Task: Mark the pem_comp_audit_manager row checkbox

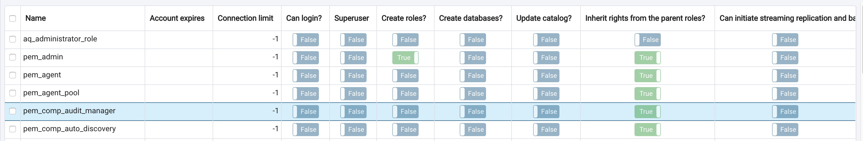Action: coord(13,111)
